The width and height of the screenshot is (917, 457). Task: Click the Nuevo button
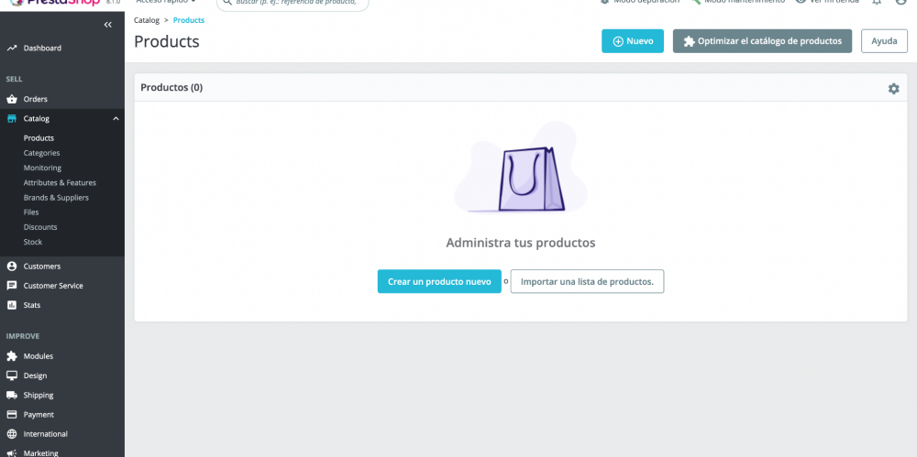tap(633, 41)
